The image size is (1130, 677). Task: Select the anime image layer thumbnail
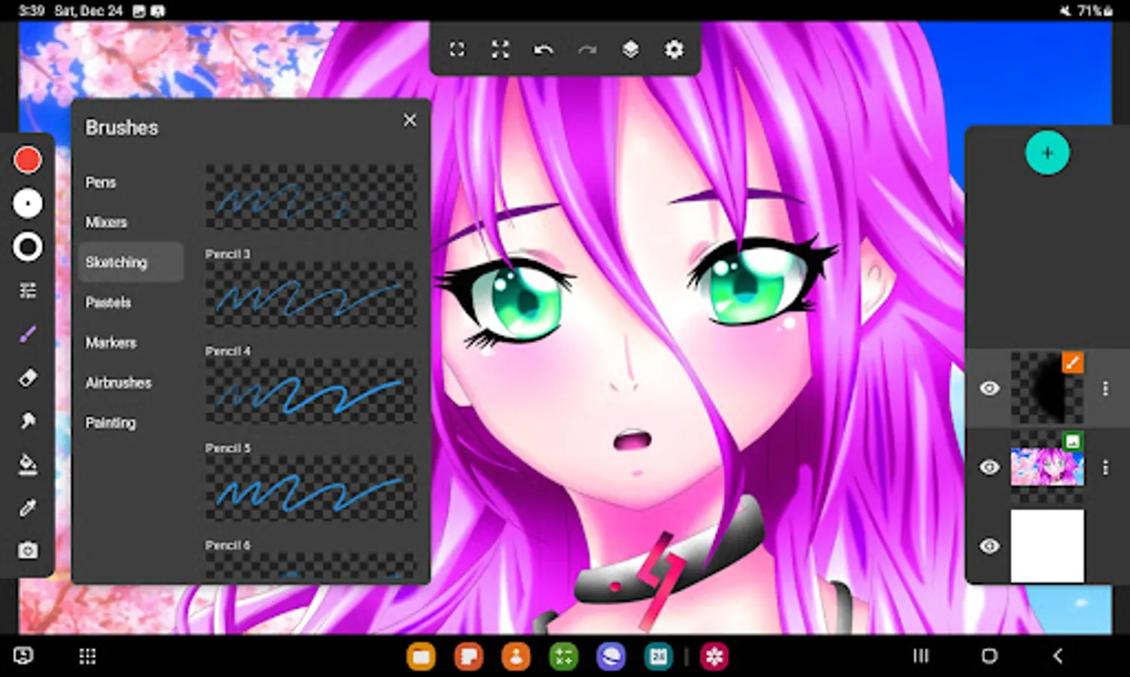point(1046,466)
